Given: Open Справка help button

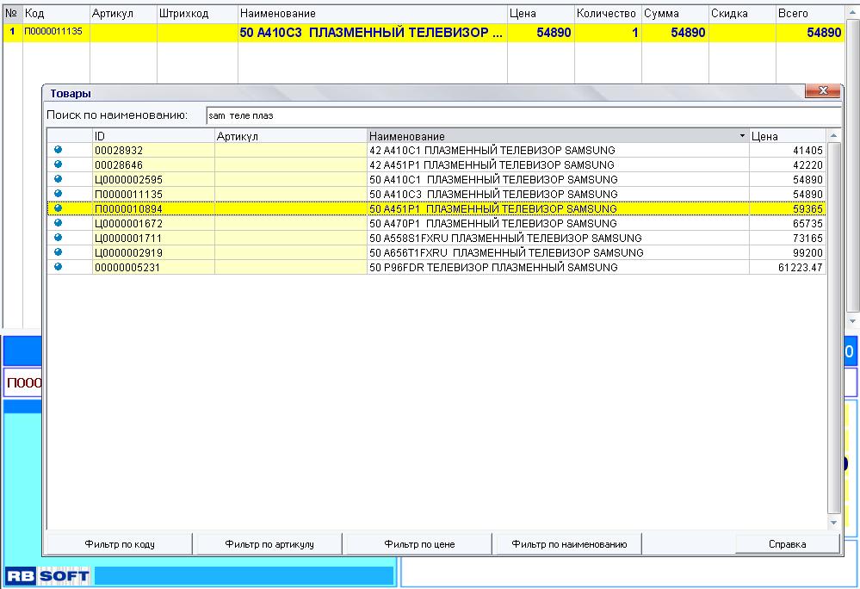Looking at the screenshot, I should (787, 544).
